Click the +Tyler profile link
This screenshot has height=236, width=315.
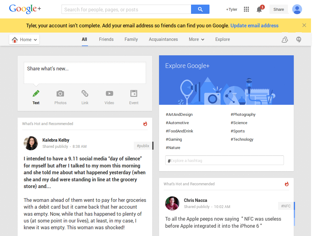(x=232, y=10)
